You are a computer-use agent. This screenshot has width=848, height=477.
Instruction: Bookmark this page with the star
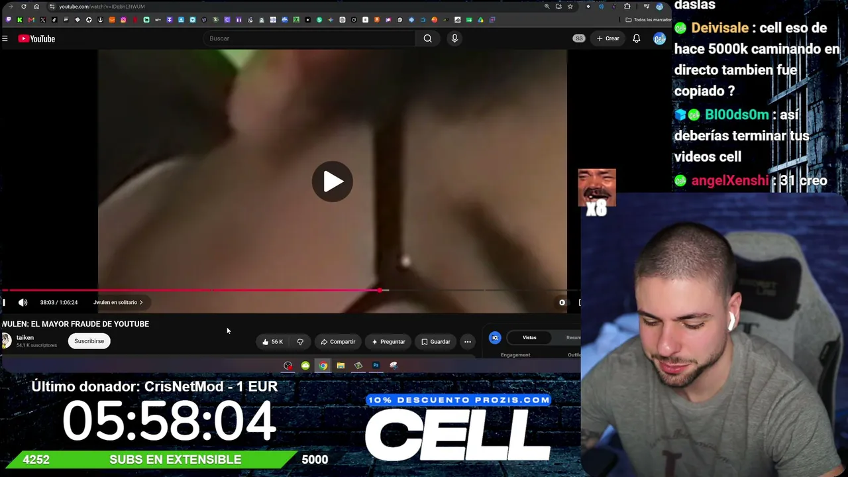pos(570,7)
